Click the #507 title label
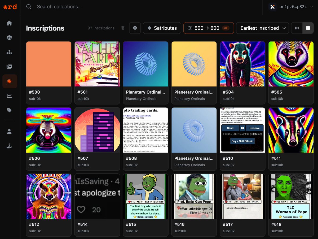 coord(83,158)
